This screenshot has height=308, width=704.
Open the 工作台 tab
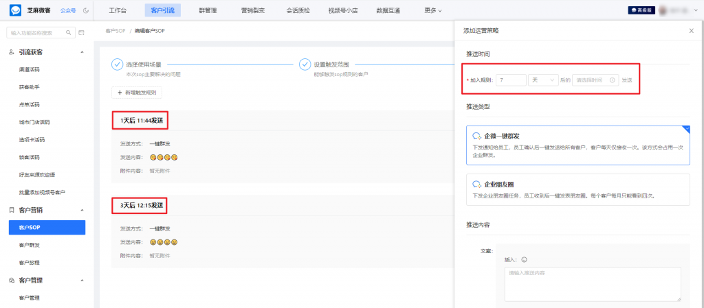(118, 11)
